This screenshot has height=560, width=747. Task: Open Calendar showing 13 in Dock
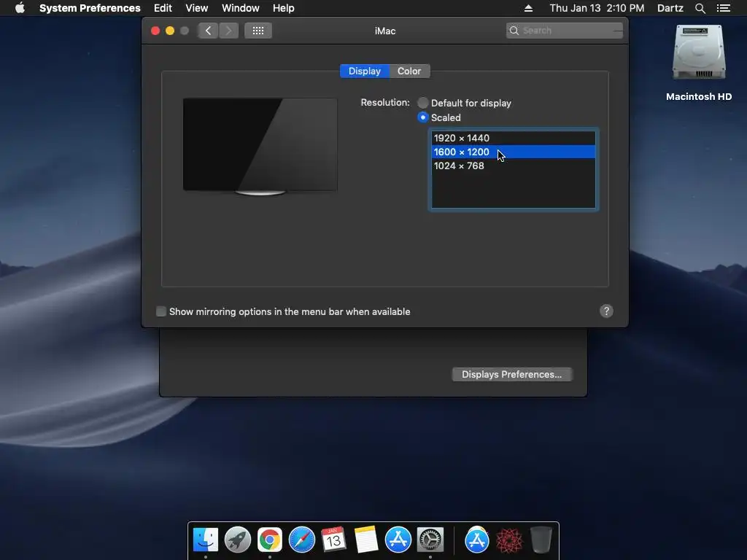(x=333, y=540)
